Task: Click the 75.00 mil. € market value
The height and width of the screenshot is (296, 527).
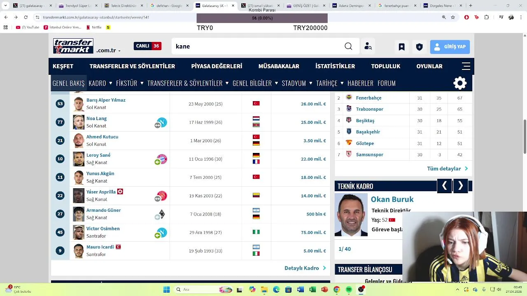Action: [313, 232]
